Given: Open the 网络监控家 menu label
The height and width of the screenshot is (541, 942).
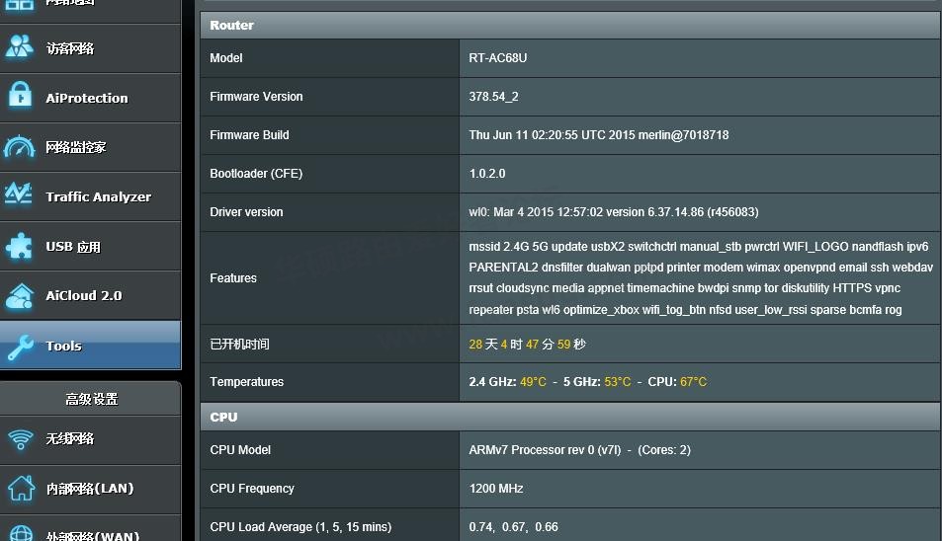Looking at the screenshot, I should point(76,147).
